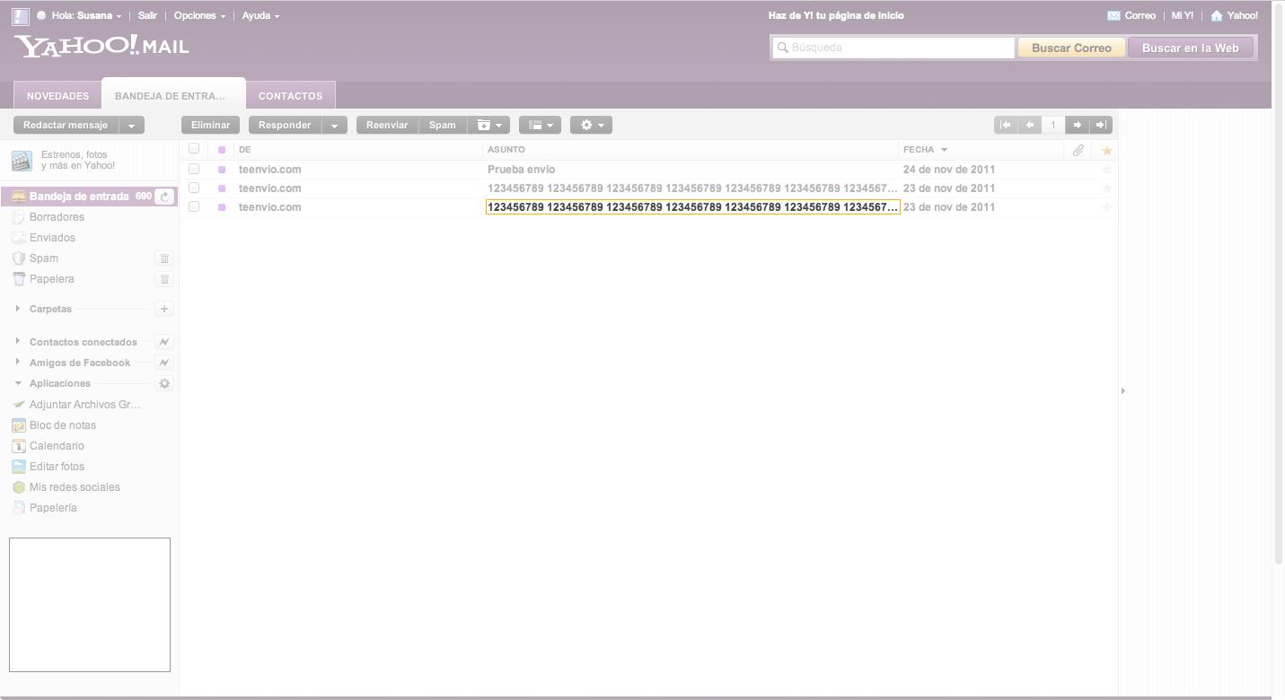Click Correo envelope icon link

pos(1113,16)
